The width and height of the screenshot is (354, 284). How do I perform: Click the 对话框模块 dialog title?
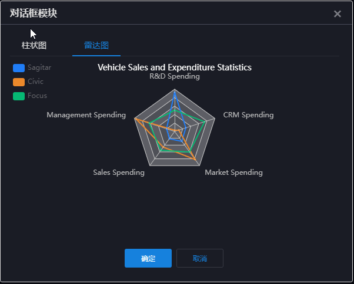pos(34,13)
